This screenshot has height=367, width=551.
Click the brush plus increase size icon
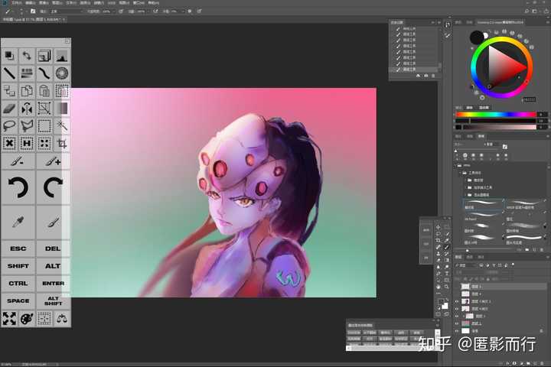[53, 161]
